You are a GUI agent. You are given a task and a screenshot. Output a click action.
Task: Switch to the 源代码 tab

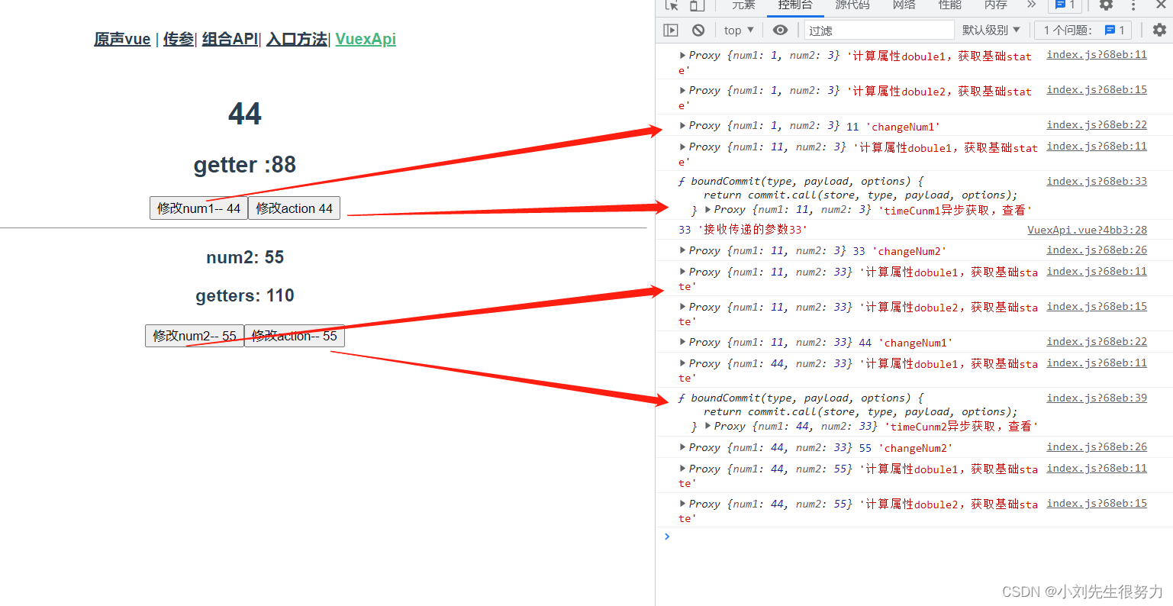point(852,5)
